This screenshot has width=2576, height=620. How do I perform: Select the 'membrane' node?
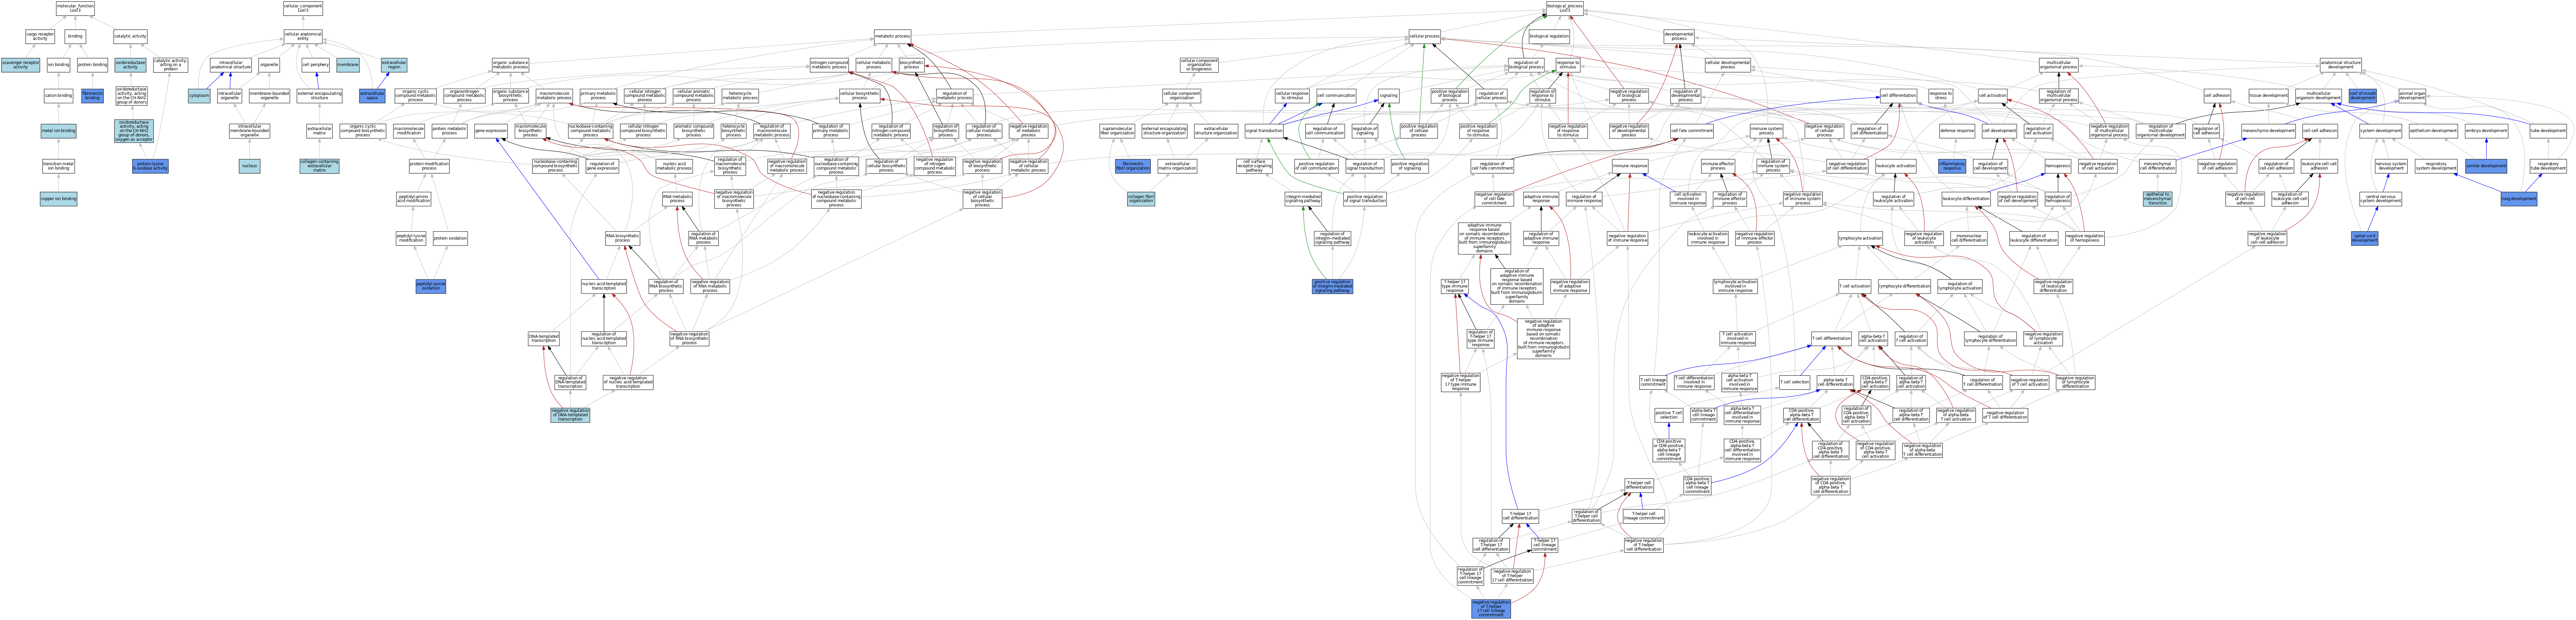348,65
